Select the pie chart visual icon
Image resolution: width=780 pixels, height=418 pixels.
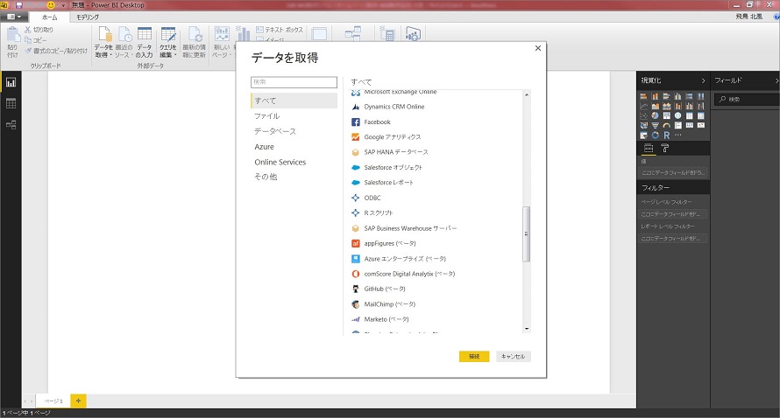pyautogui.click(x=656, y=115)
